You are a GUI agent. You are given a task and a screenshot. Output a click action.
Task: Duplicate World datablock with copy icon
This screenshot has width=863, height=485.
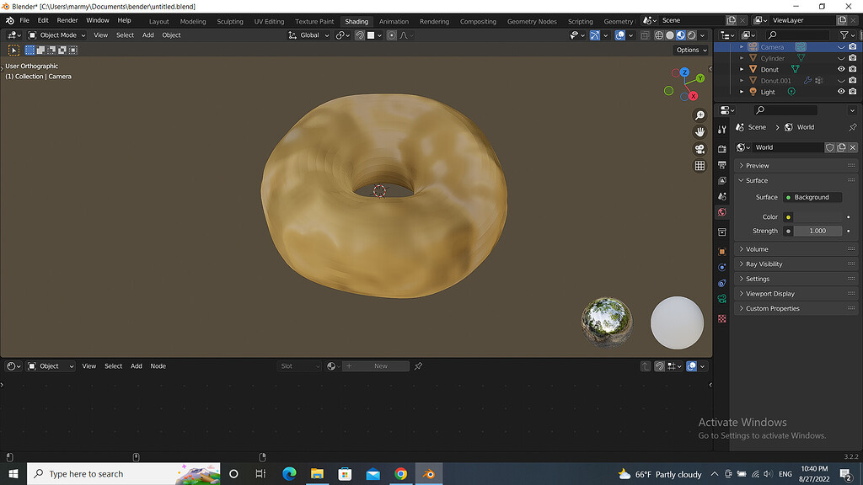pos(841,147)
